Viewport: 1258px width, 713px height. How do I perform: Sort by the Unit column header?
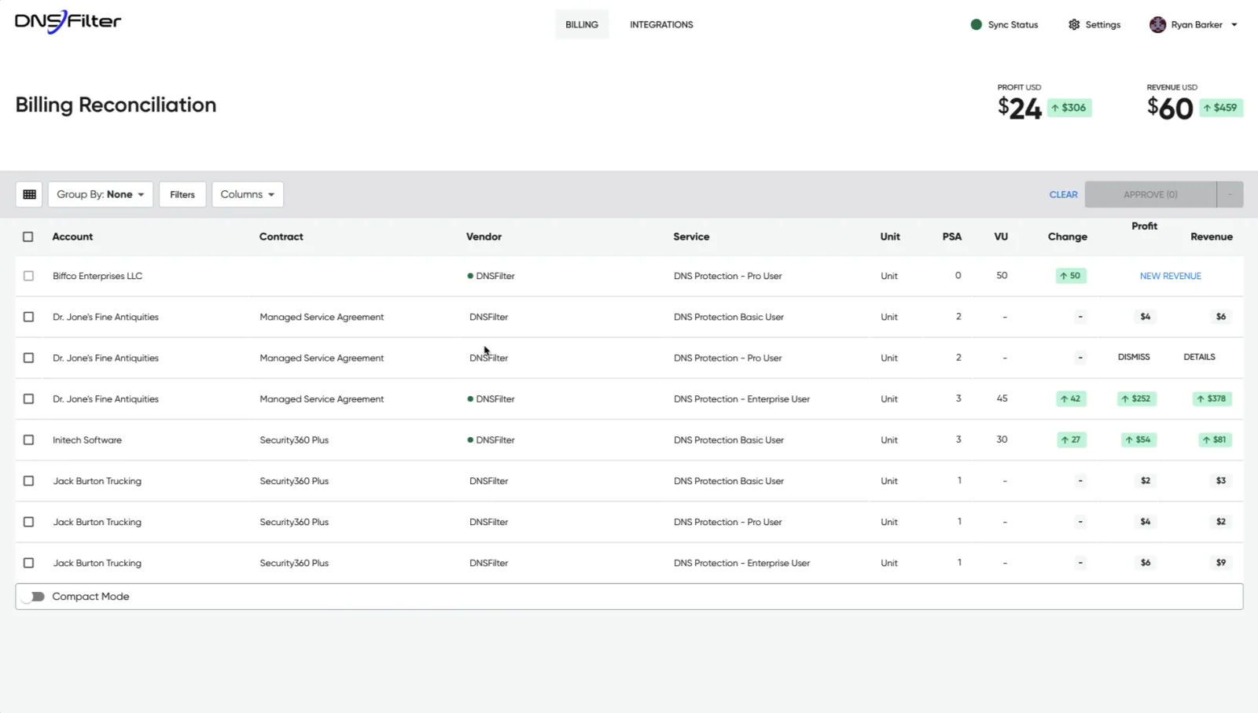click(x=890, y=237)
